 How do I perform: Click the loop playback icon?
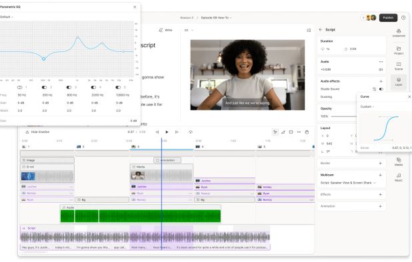coord(191,132)
